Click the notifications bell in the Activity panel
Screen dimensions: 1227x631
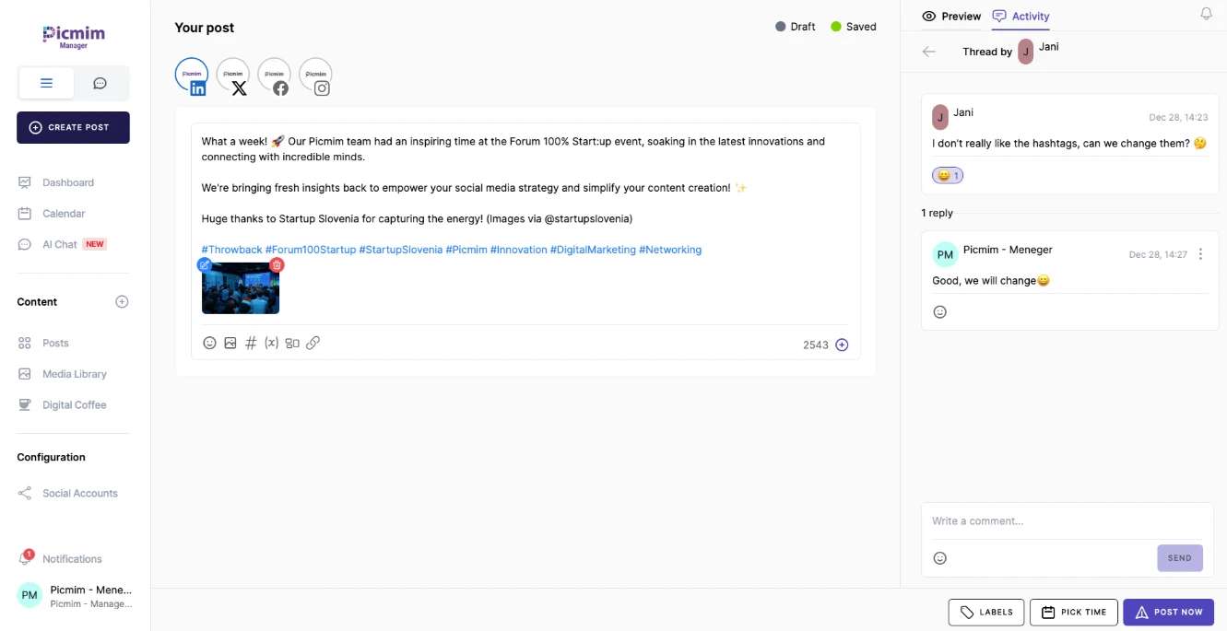point(1207,13)
